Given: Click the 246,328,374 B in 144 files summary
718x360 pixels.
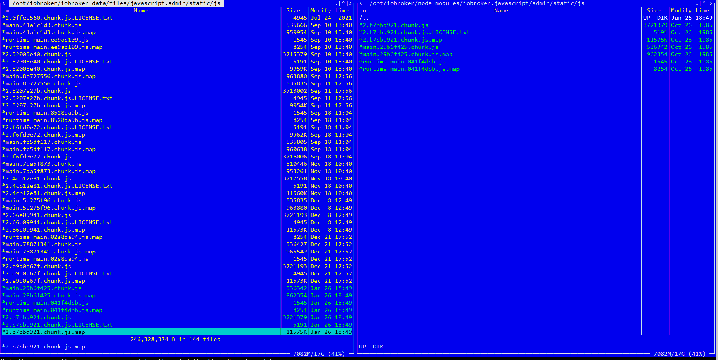Looking at the screenshot, I should pyautogui.click(x=176, y=339).
